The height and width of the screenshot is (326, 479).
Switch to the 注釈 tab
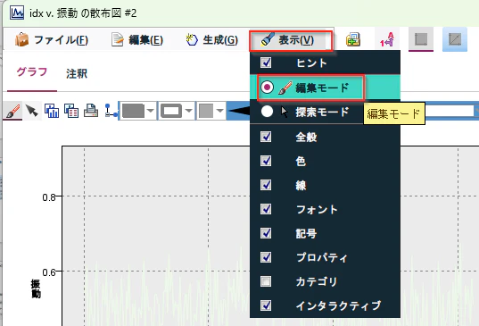(x=77, y=73)
